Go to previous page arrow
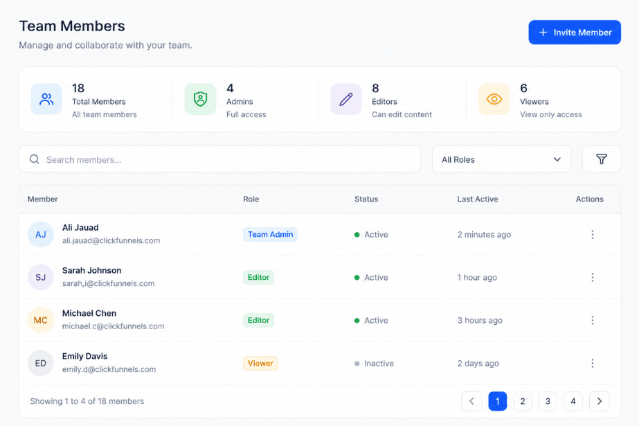 pos(471,401)
